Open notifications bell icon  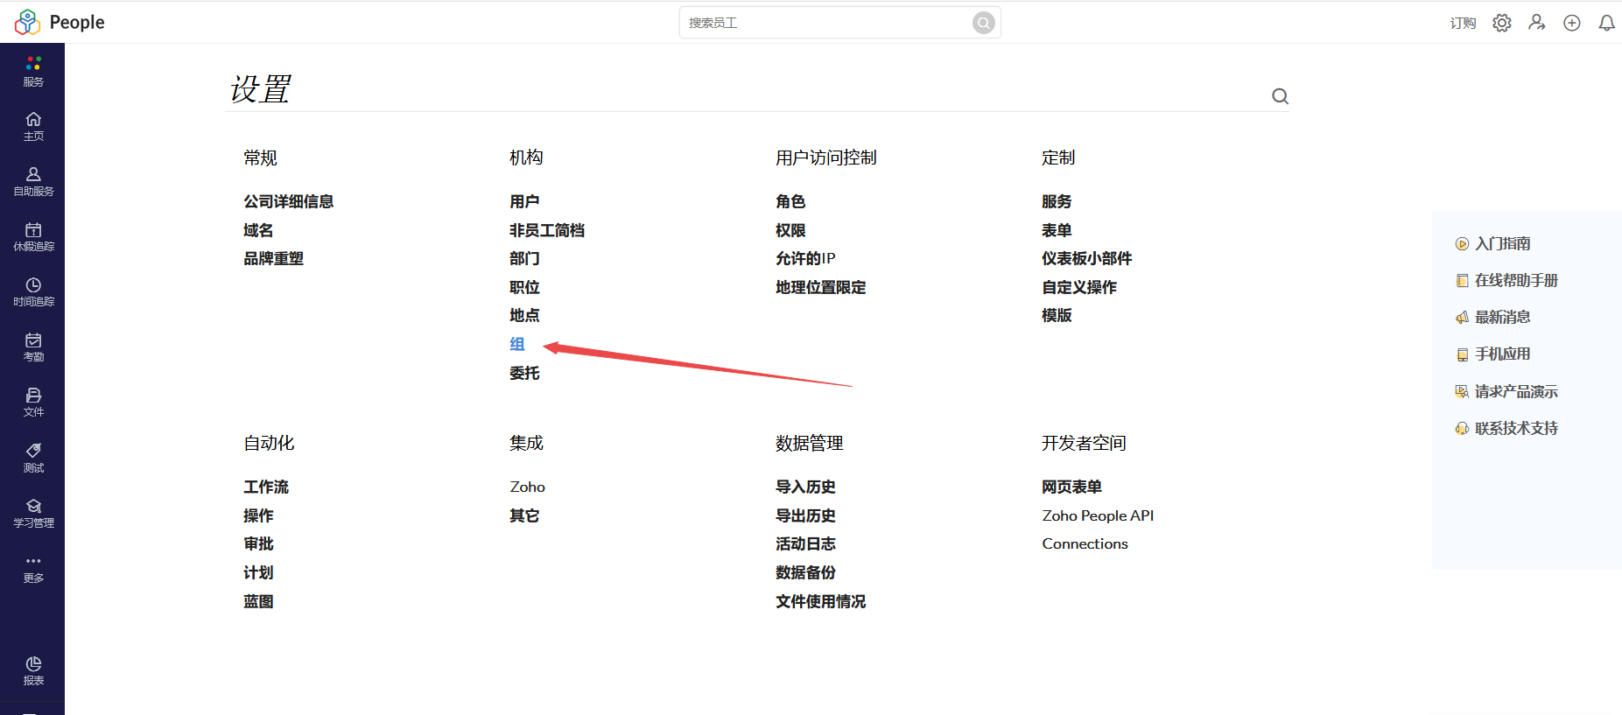(1606, 23)
